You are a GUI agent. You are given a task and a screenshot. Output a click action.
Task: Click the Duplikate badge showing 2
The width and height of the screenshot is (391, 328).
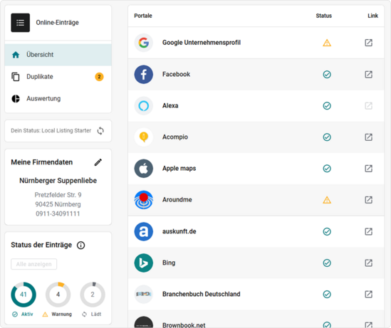99,77
